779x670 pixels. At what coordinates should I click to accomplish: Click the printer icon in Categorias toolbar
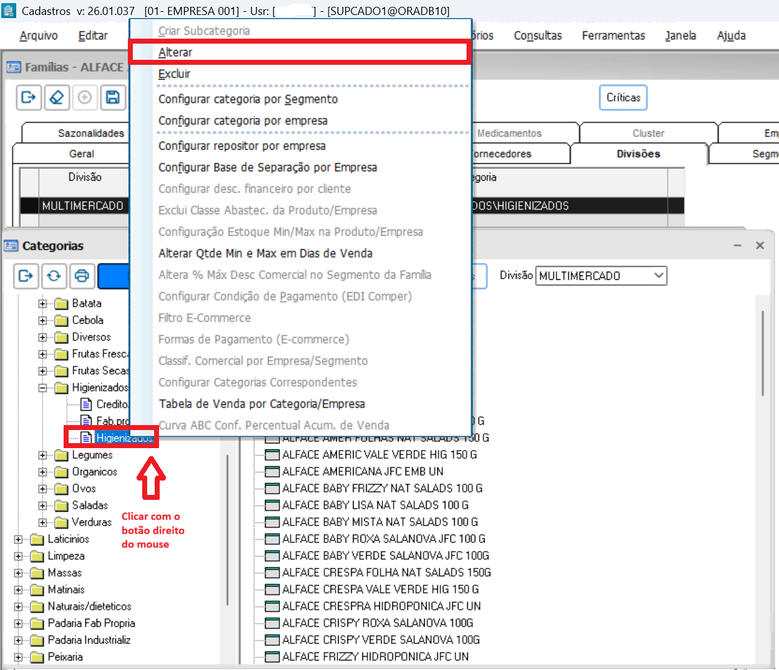click(x=82, y=275)
